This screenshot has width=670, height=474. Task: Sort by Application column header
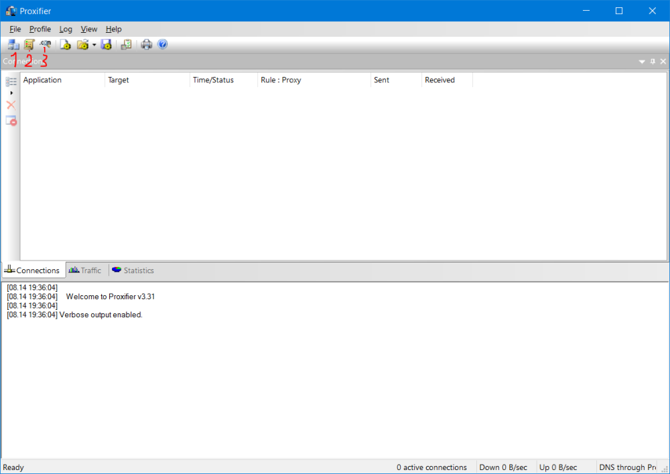point(62,80)
